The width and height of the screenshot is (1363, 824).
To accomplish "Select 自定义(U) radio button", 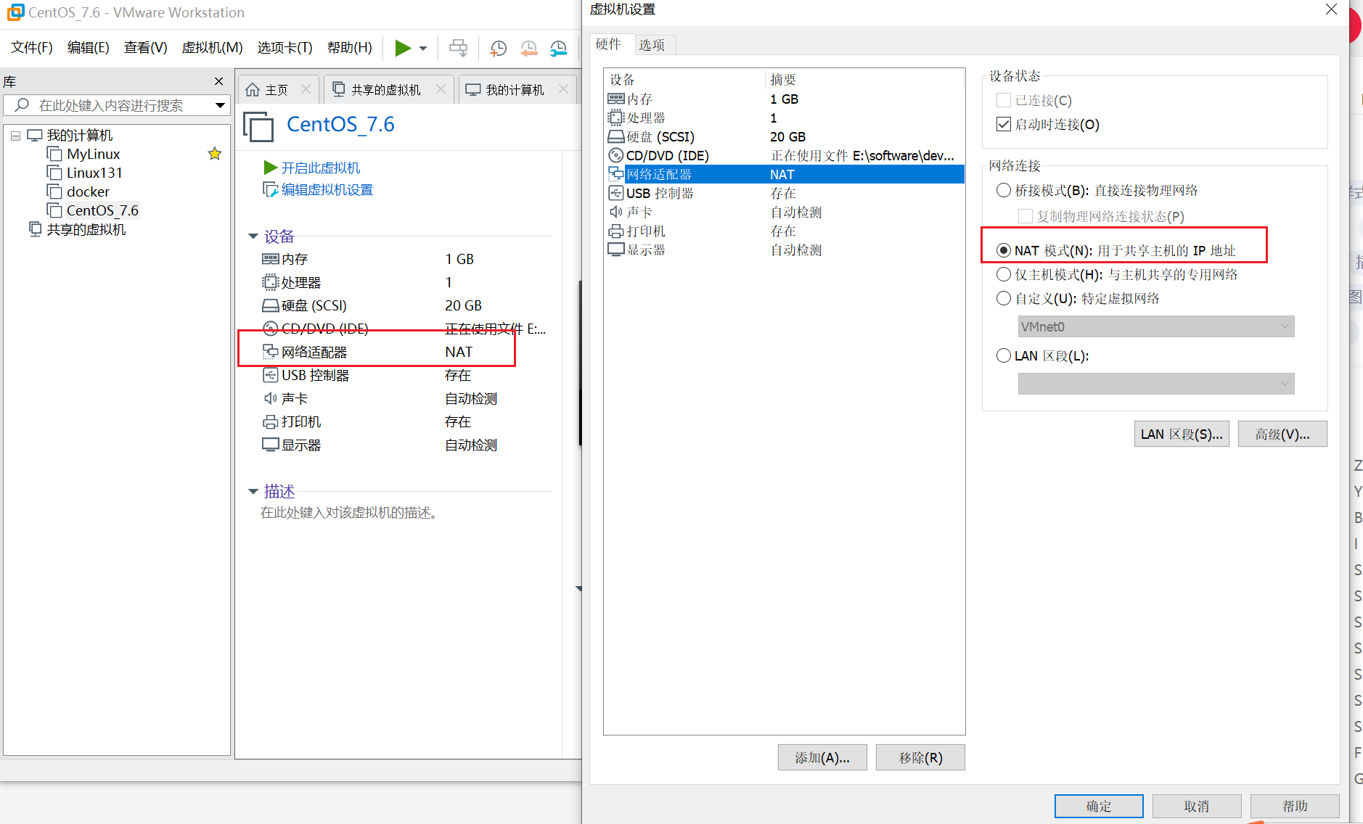I will 1004,298.
